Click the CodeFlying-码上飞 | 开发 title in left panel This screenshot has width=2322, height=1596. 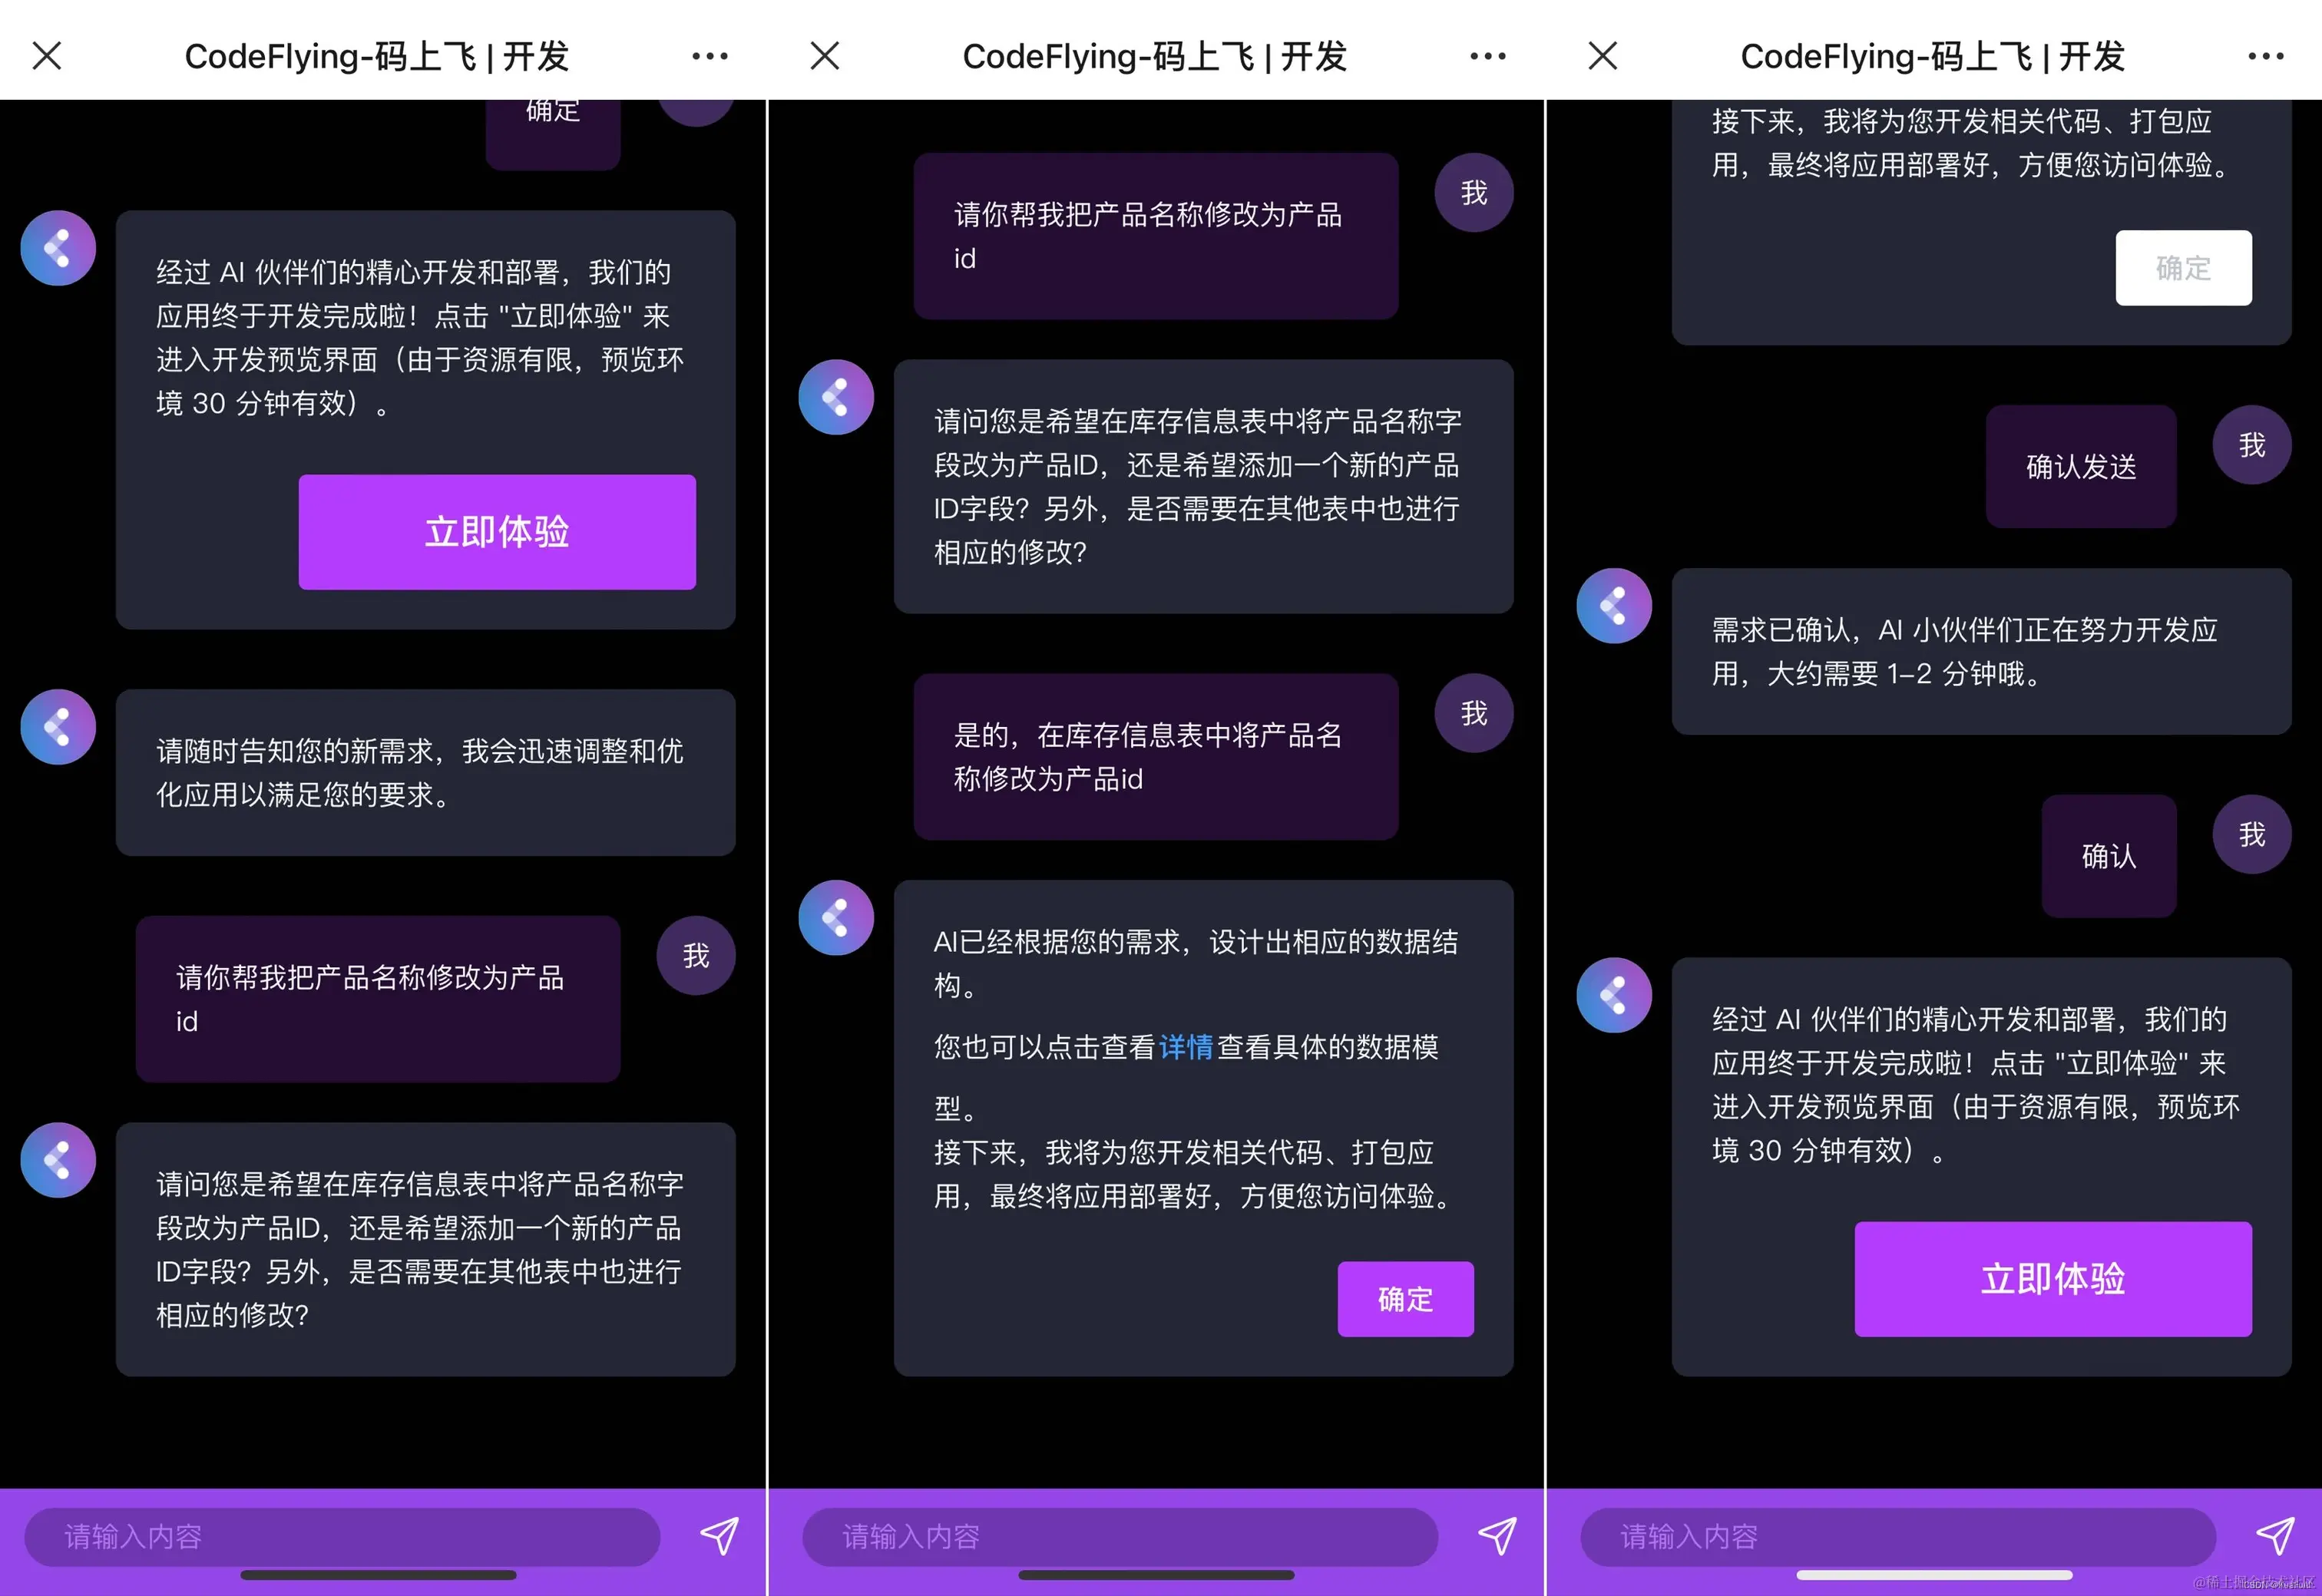377,56
